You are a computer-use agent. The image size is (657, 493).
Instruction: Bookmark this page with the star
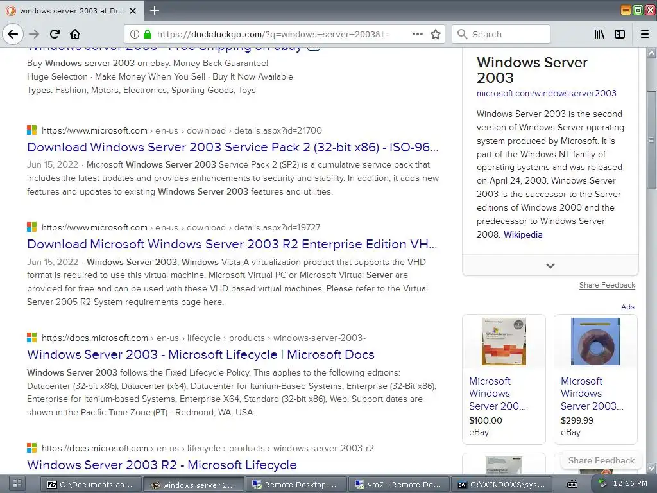click(x=436, y=34)
